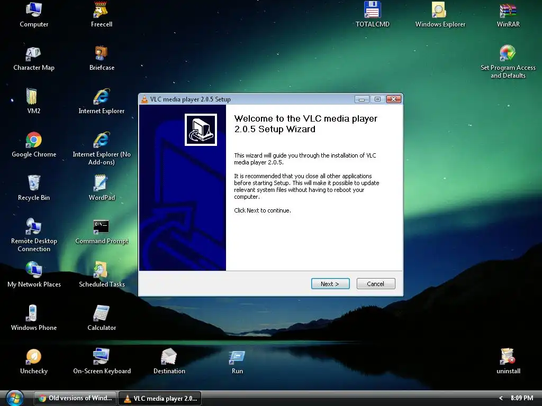Screen dimensions: 542x406
Task: Select VLC media player taskbar button
Action: [160, 398]
